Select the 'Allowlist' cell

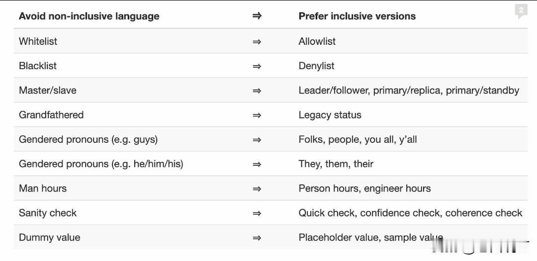[x=317, y=41]
